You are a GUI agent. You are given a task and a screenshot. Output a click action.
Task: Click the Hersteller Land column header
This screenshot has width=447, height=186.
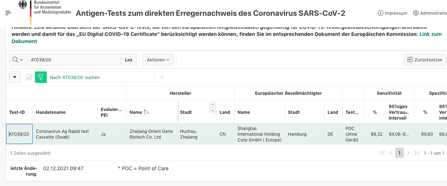[225, 112]
